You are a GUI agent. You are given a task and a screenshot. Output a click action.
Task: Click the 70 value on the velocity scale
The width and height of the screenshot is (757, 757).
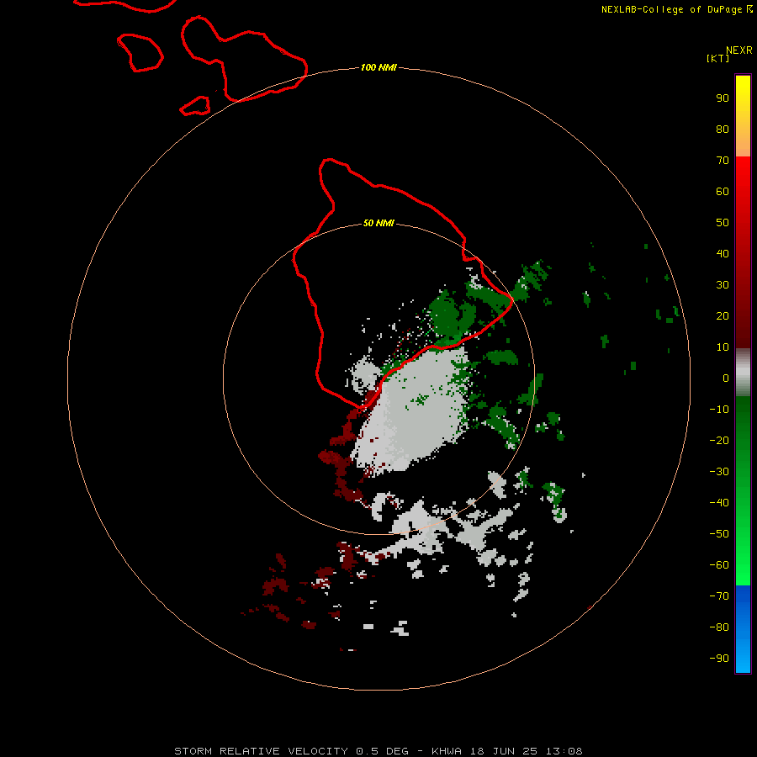[723, 161]
